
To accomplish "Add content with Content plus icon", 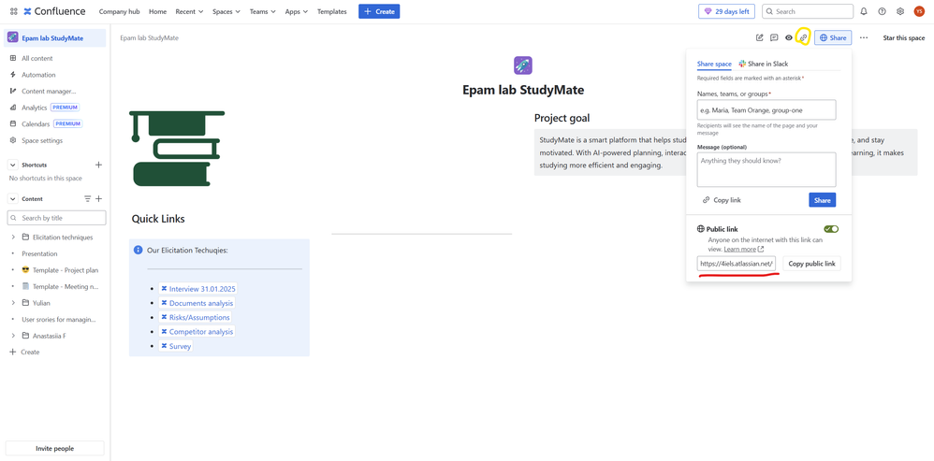I will tap(99, 198).
